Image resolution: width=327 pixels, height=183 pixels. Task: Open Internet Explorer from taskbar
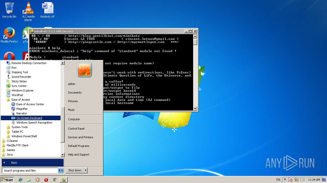[20, 180]
